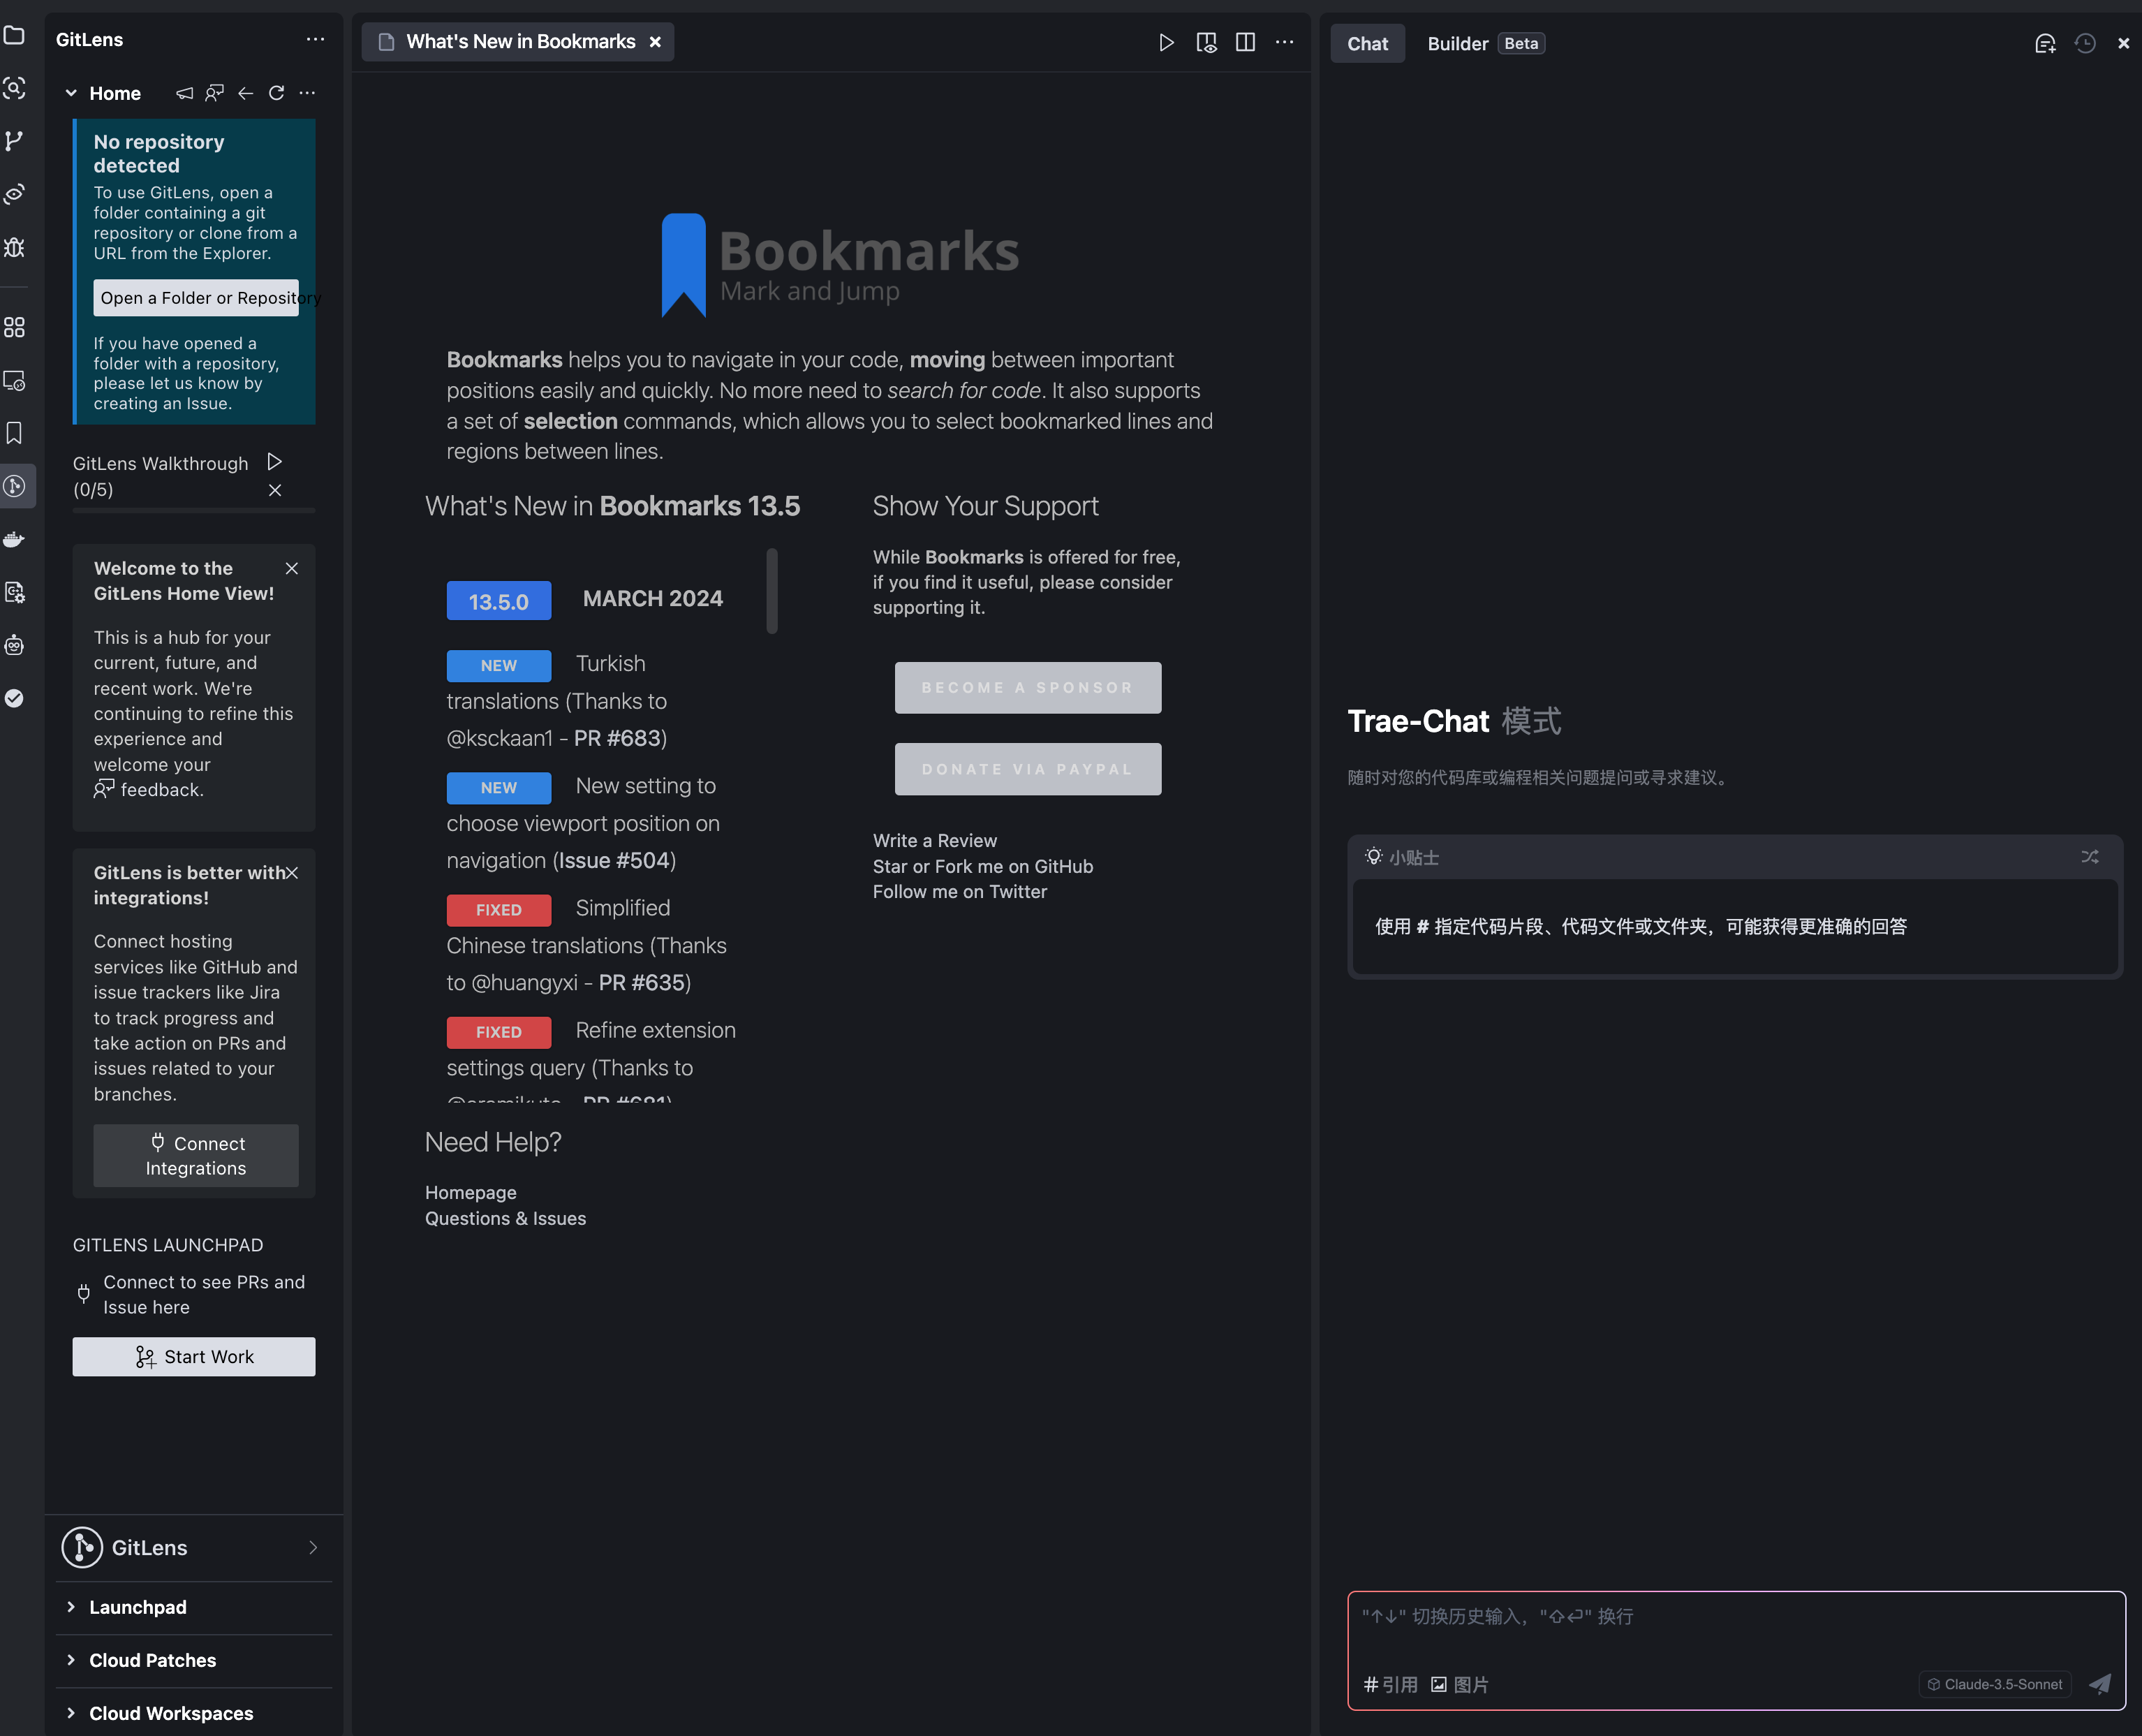This screenshot has height=1736, width=2142.
Task: Collapse the Home section
Action: coord(71,93)
